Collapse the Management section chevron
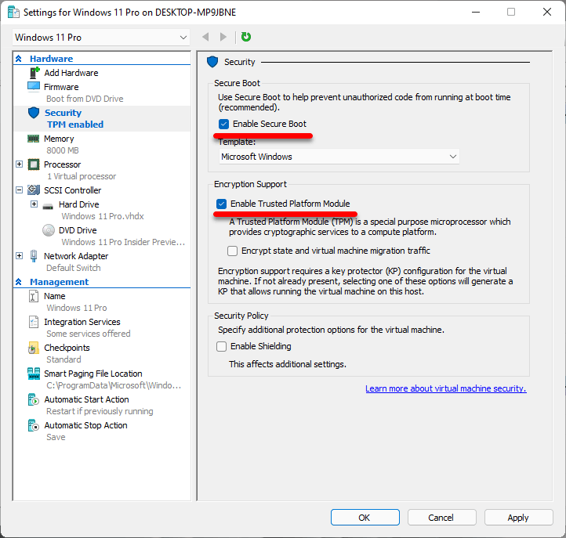Screen dimensions: 566x538 point(19,282)
